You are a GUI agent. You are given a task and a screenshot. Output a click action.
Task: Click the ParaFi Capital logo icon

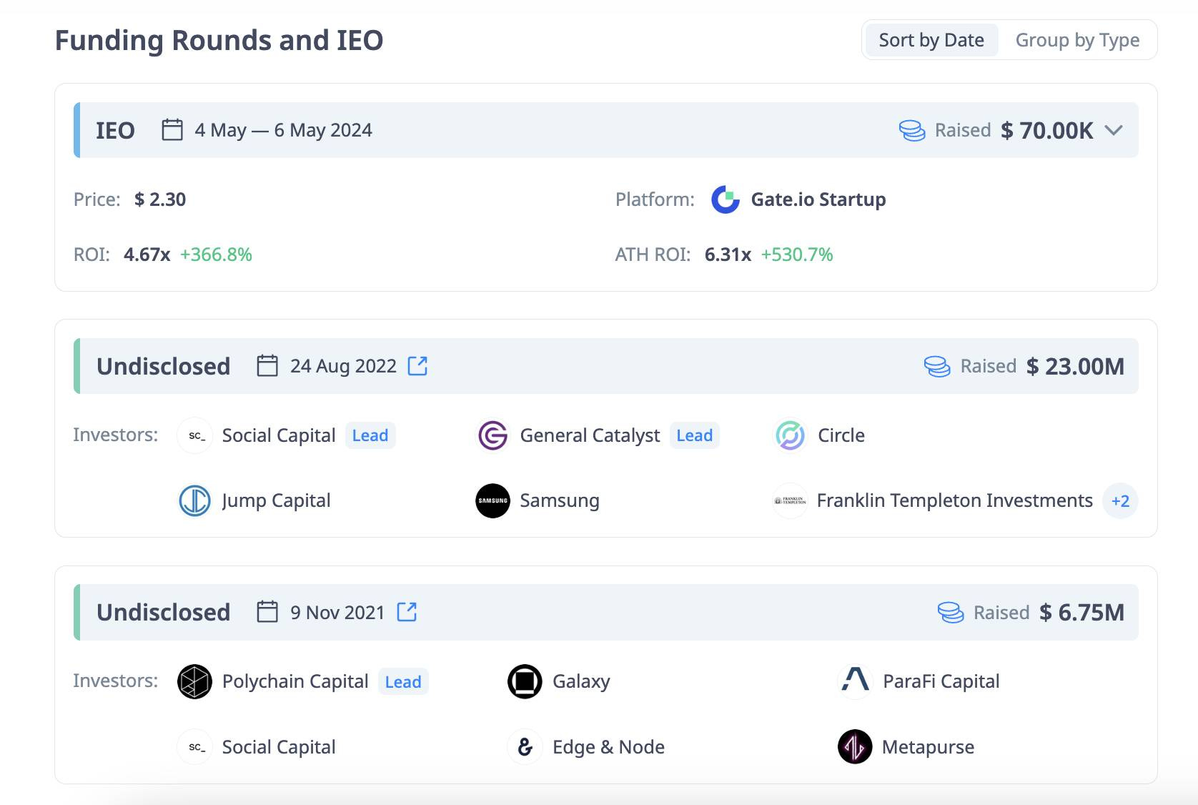(x=855, y=680)
